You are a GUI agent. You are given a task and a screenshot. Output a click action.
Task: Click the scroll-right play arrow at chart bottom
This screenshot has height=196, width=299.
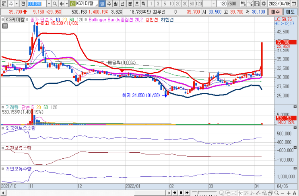click(x=169, y=193)
